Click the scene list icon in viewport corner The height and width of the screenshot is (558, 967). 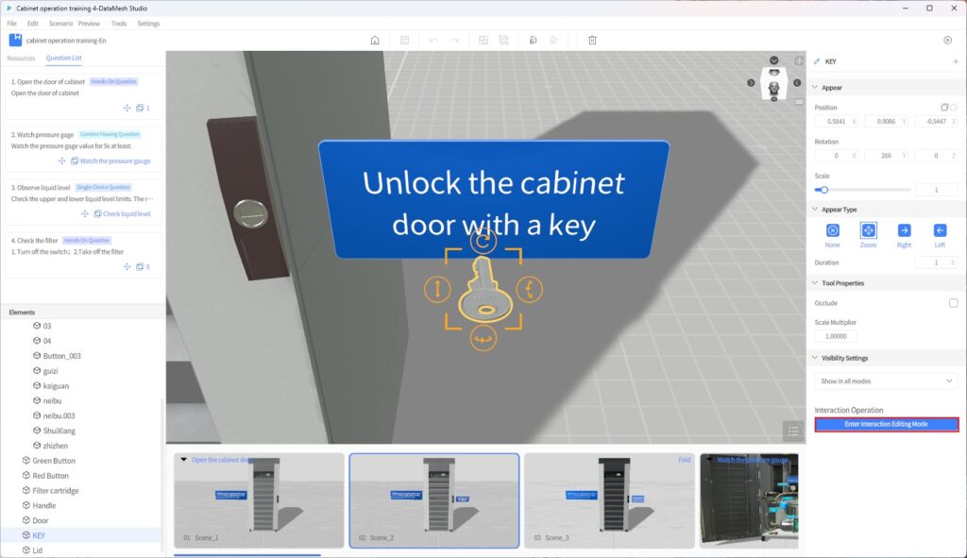tap(793, 431)
